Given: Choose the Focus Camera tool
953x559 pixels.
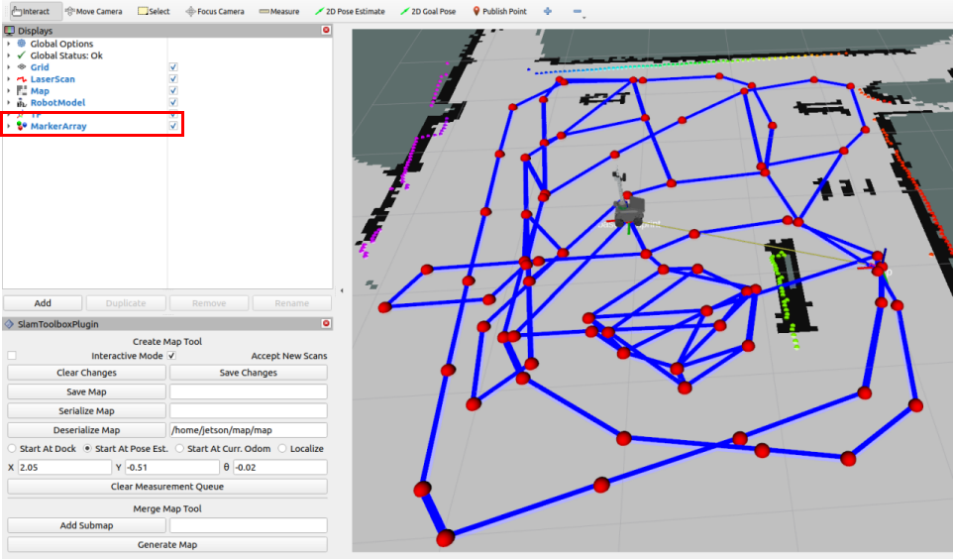Looking at the screenshot, I should coord(215,11).
